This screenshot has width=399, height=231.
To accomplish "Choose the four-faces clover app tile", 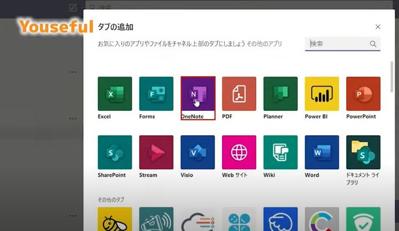I will click(239, 219).
